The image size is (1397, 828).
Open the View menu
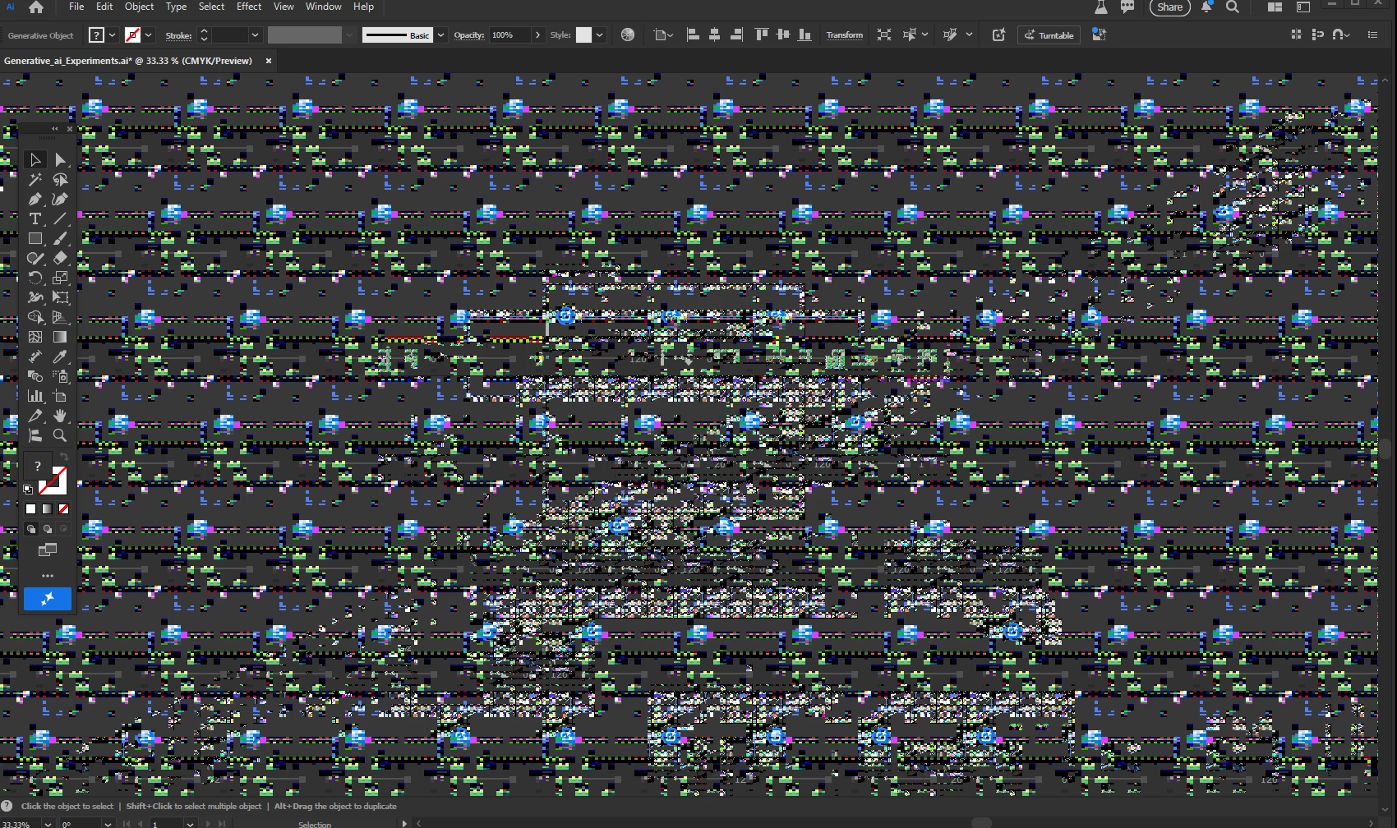click(284, 7)
